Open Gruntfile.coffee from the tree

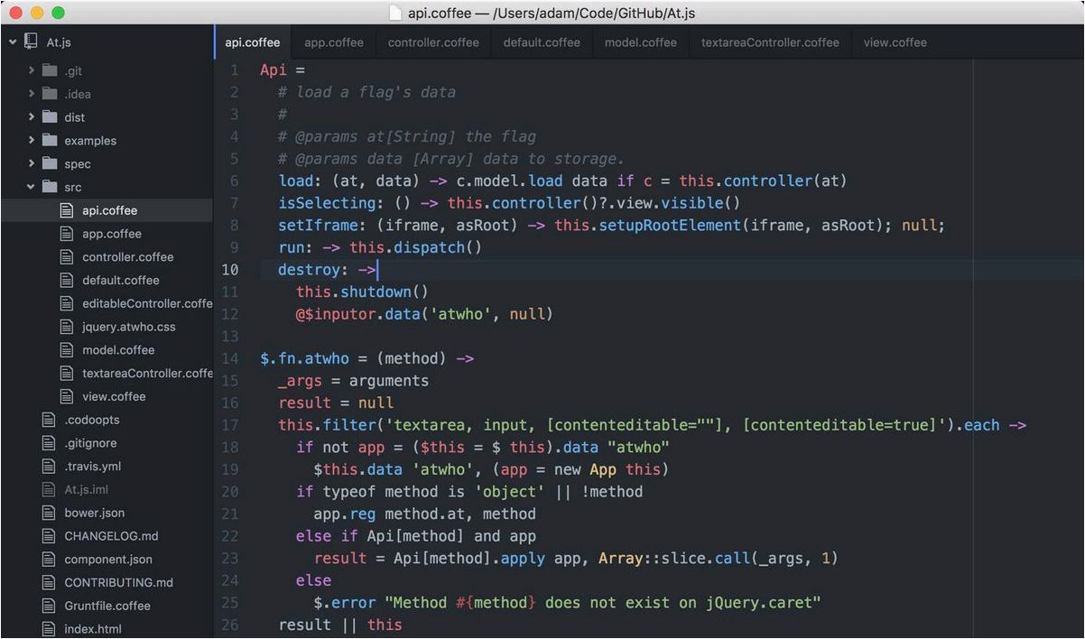[x=107, y=606]
